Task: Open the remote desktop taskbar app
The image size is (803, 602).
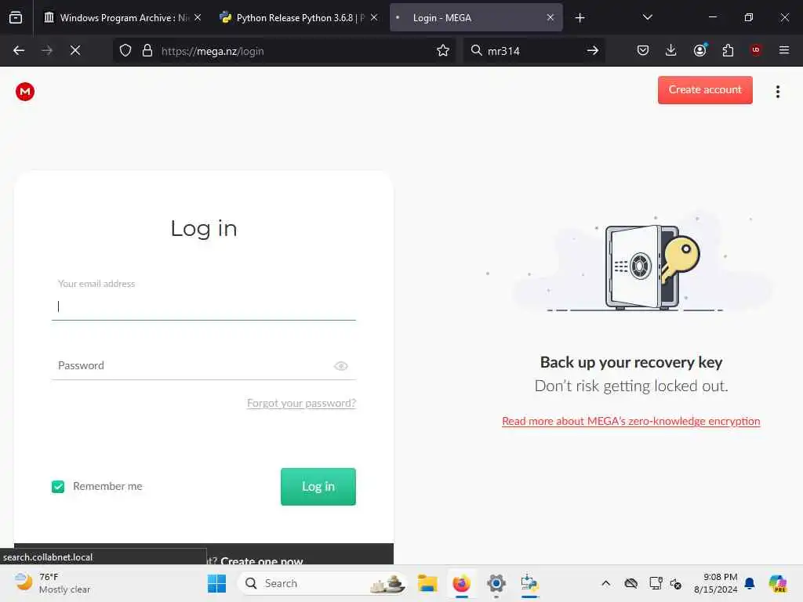Action: pos(529,583)
